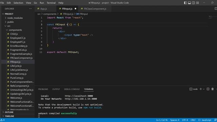Open Explorer views and more actions menu
The height and width of the screenshot is (122, 217).
[x=31, y=9]
